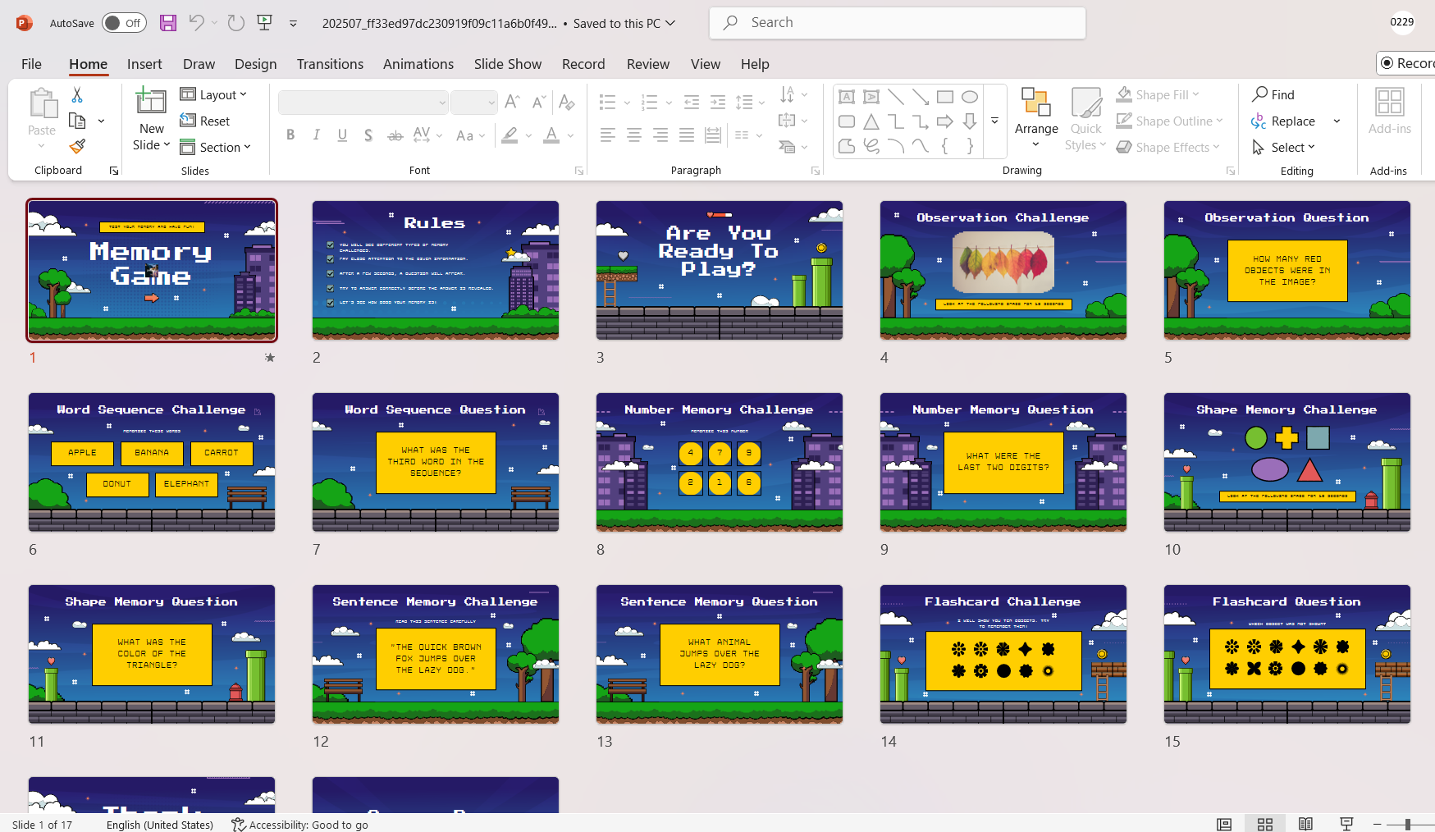Click the Copy icon in Clipboard group
The image size is (1435, 832).
tap(77, 121)
